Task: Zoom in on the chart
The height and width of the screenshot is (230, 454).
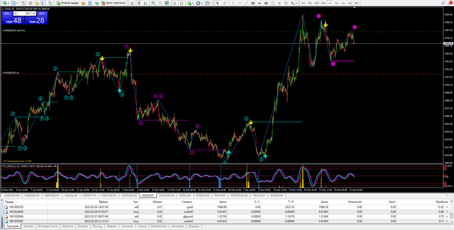Action: pyautogui.click(x=153, y=3)
